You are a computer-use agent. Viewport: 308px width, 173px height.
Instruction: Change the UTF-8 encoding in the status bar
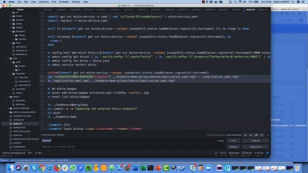pos(223,153)
